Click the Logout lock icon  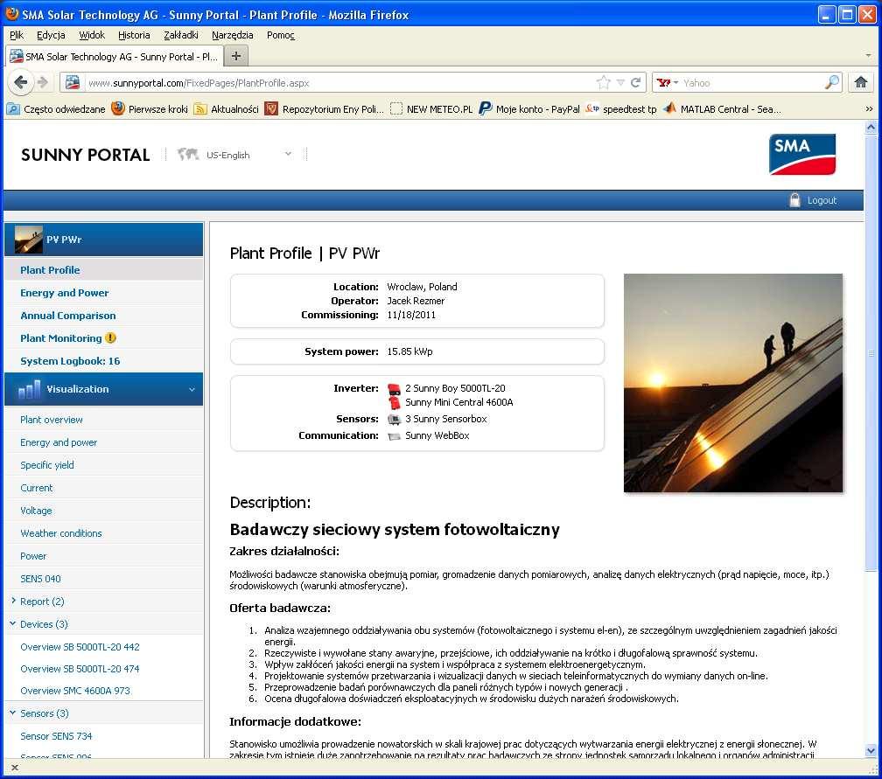click(x=794, y=200)
